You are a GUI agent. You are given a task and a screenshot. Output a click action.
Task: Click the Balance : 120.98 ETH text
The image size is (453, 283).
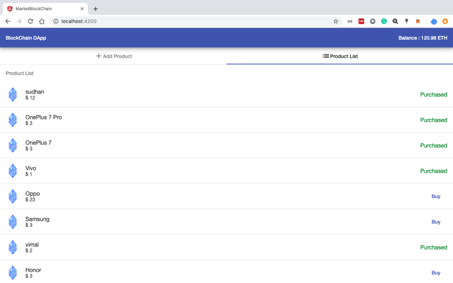(x=422, y=38)
